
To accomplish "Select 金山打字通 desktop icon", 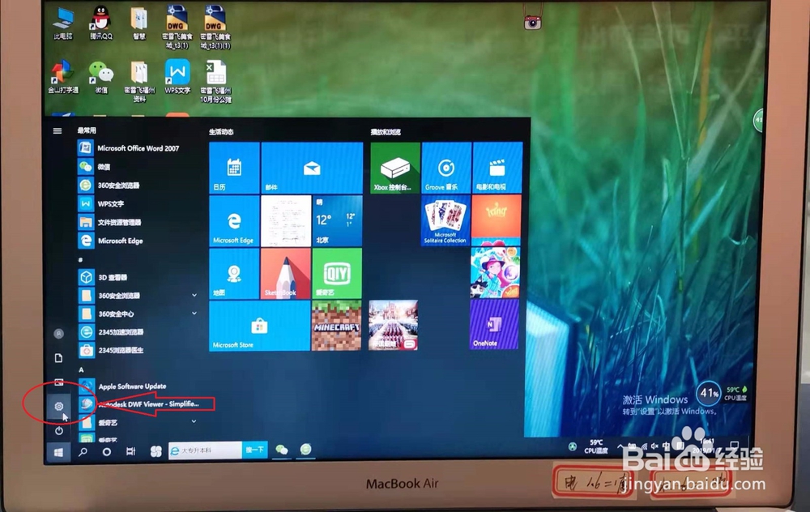I will point(63,77).
